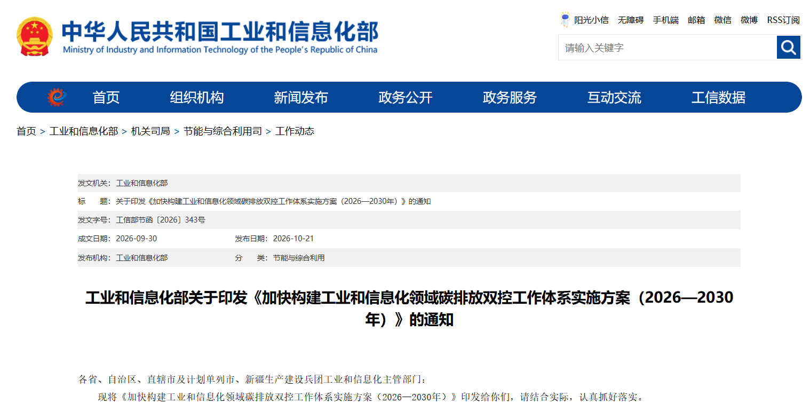Navigate to 机关司局 breadcrumb link
This screenshot has height=411, width=810.
click(150, 131)
